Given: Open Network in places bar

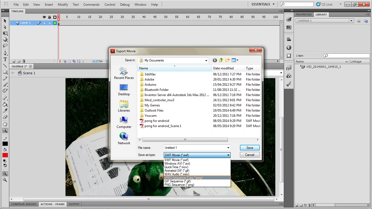Looking at the screenshot, I should pos(124,139).
